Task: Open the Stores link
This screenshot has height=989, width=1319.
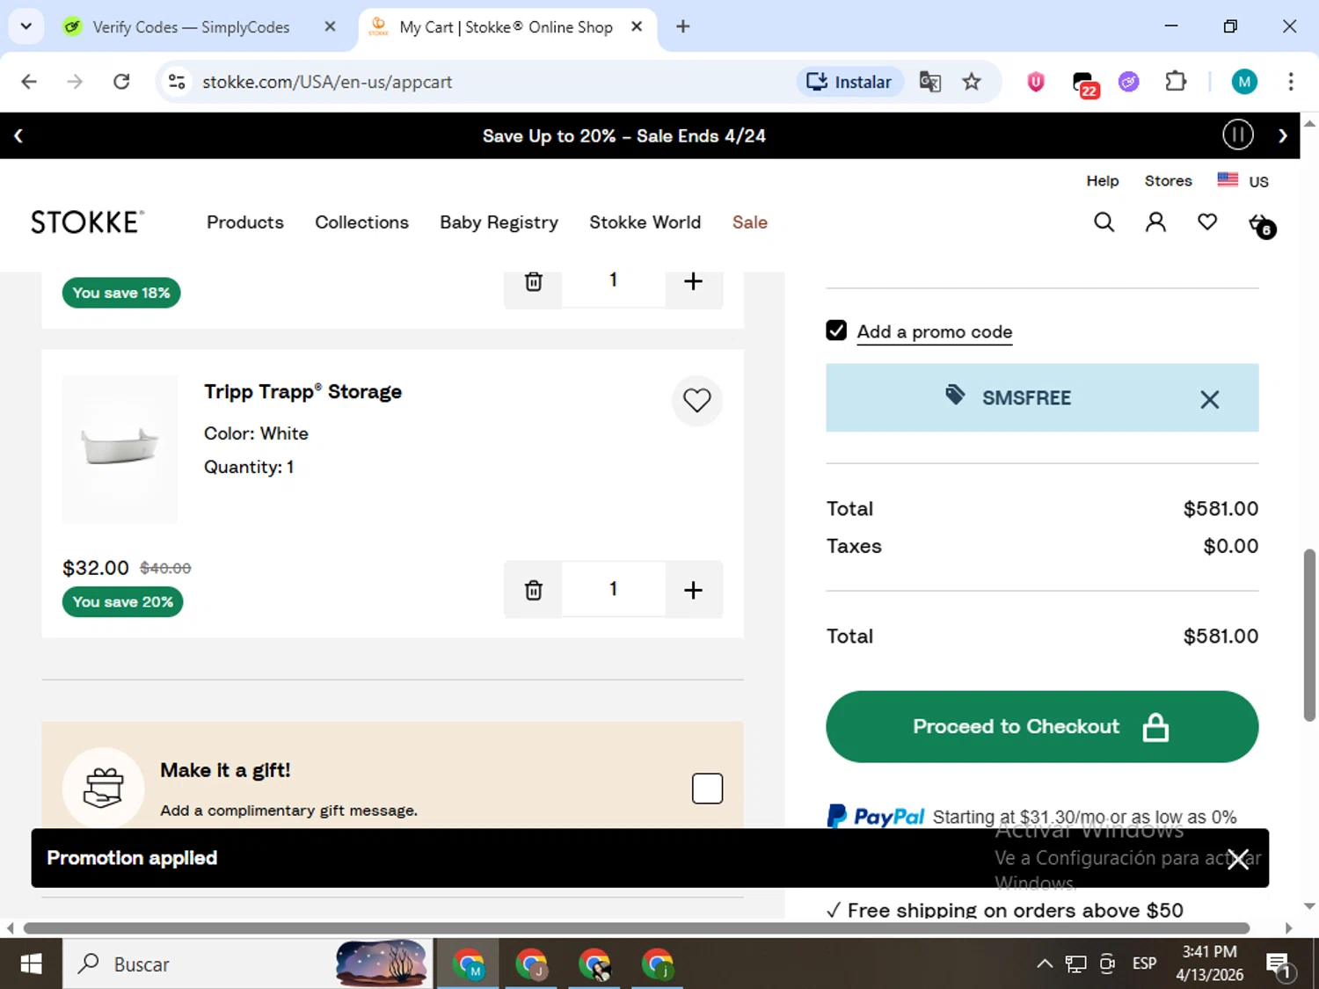Action: [x=1169, y=180]
